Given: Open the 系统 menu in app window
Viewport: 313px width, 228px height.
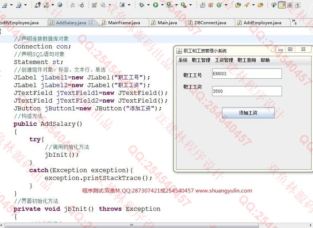Looking at the screenshot, I should coord(183,60).
